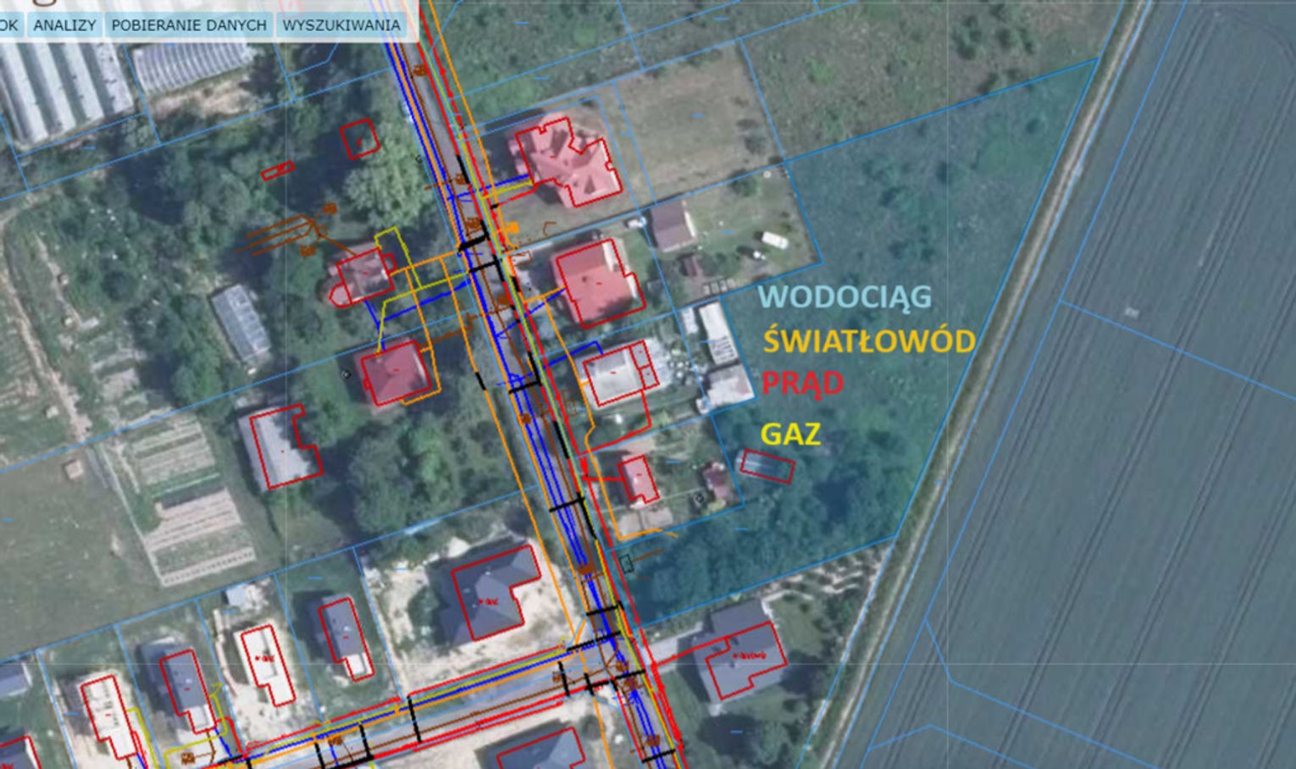Click the isolated greenhouse amid the trees
The height and width of the screenshot is (769, 1296).
point(241,323)
